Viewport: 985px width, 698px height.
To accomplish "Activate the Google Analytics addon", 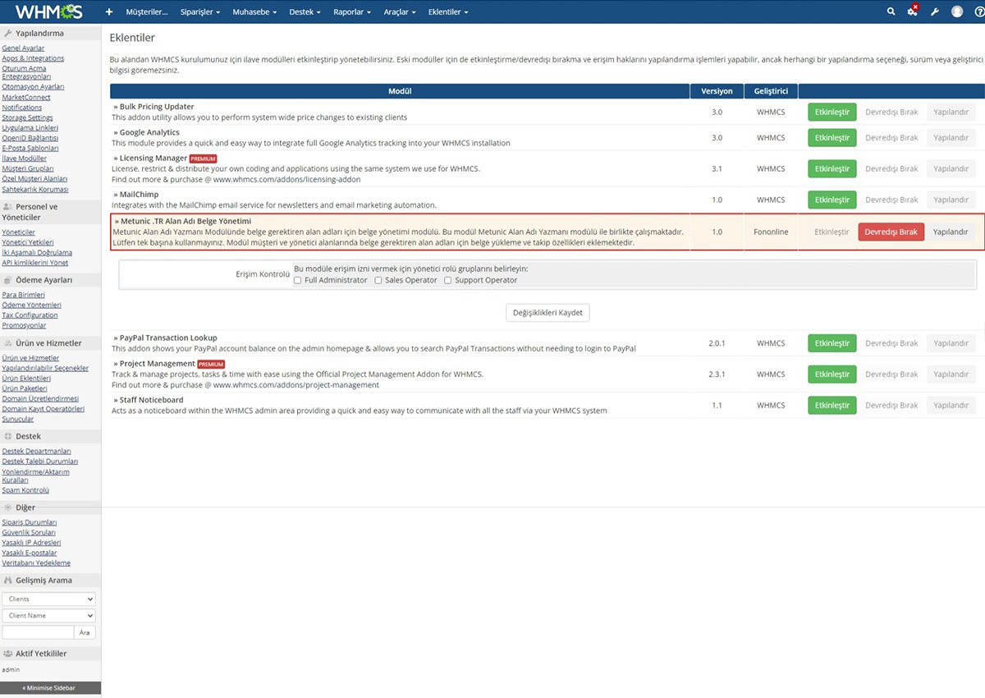I will [832, 138].
